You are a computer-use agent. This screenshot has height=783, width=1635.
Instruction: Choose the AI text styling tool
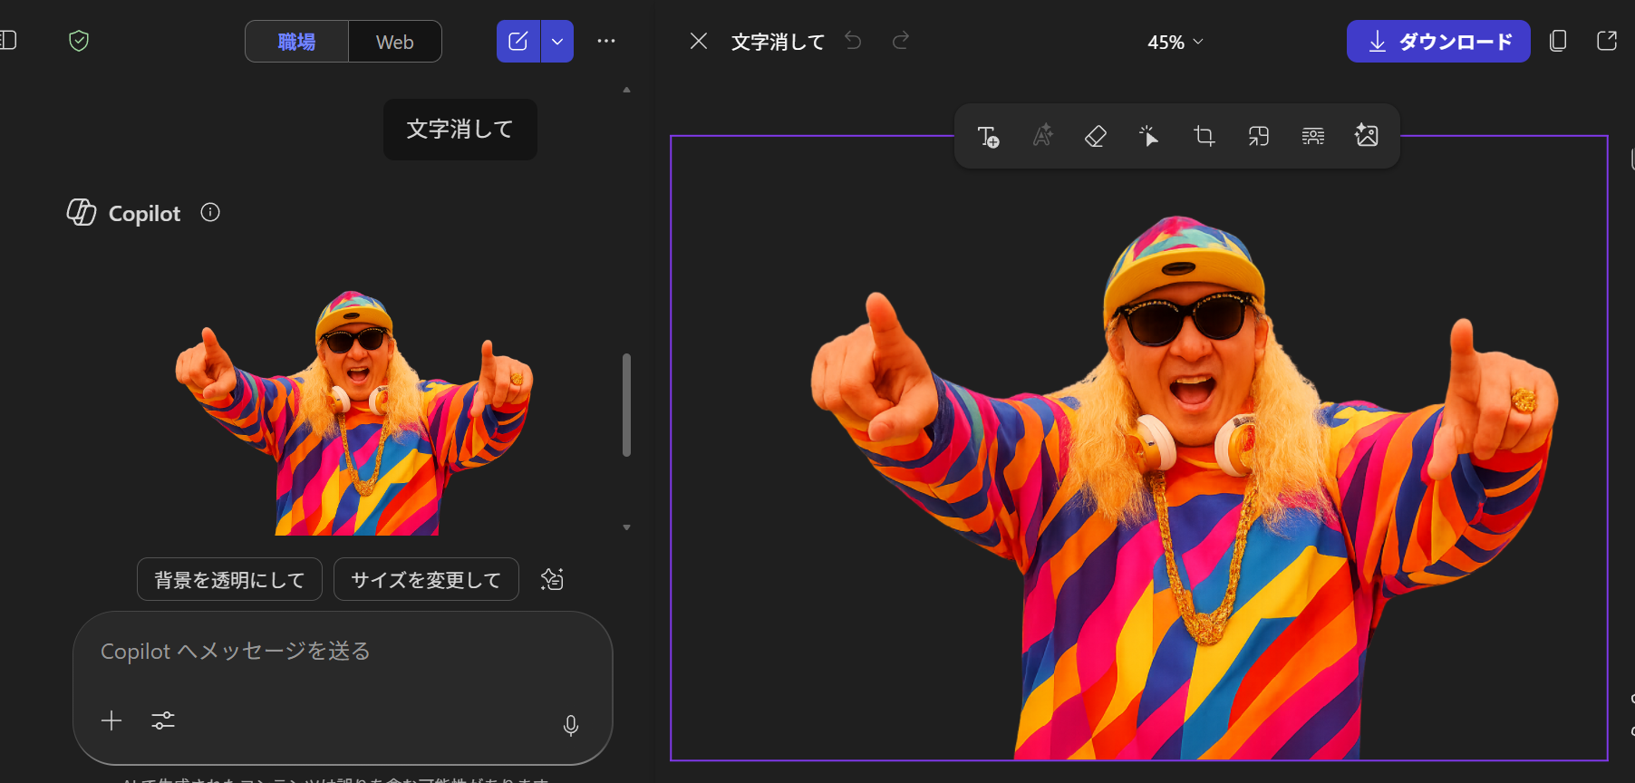pyautogui.click(x=1042, y=136)
